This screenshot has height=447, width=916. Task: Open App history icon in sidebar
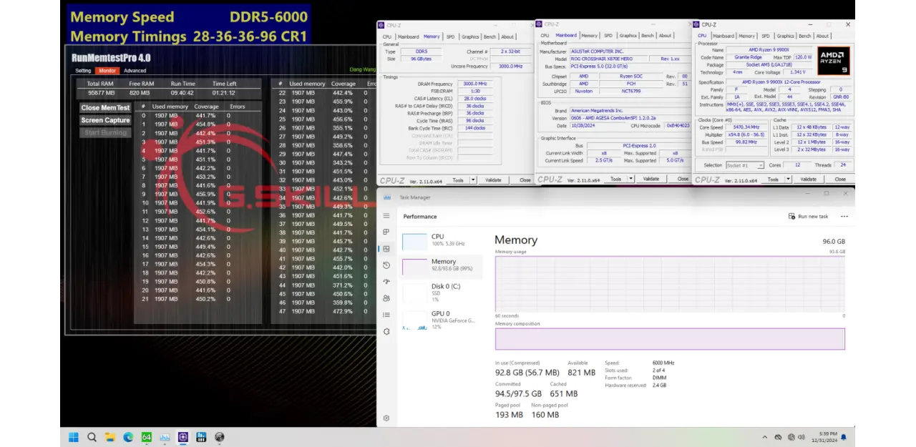pos(386,265)
